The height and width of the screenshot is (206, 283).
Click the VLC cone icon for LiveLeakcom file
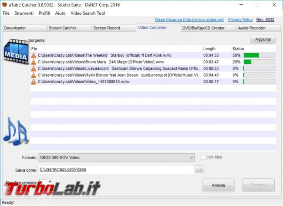tap(34, 68)
